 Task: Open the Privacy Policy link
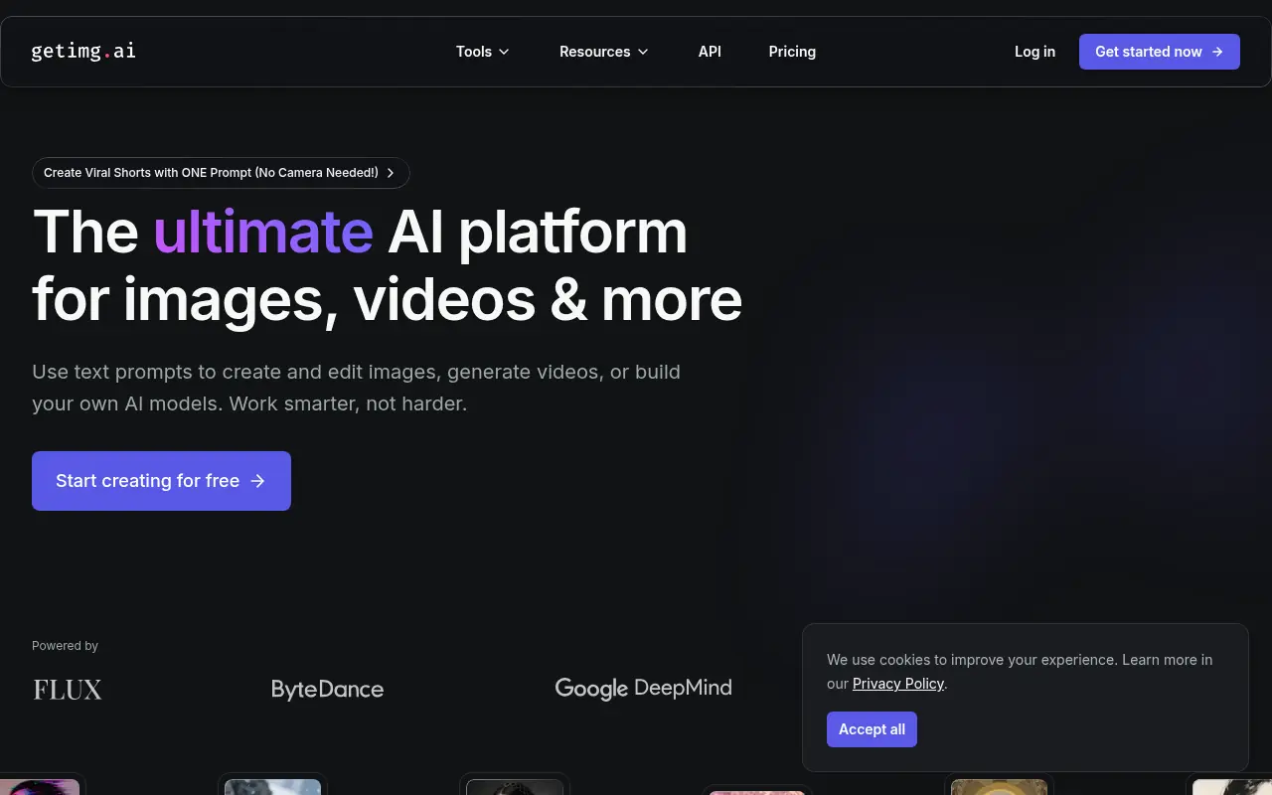[897, 684]
